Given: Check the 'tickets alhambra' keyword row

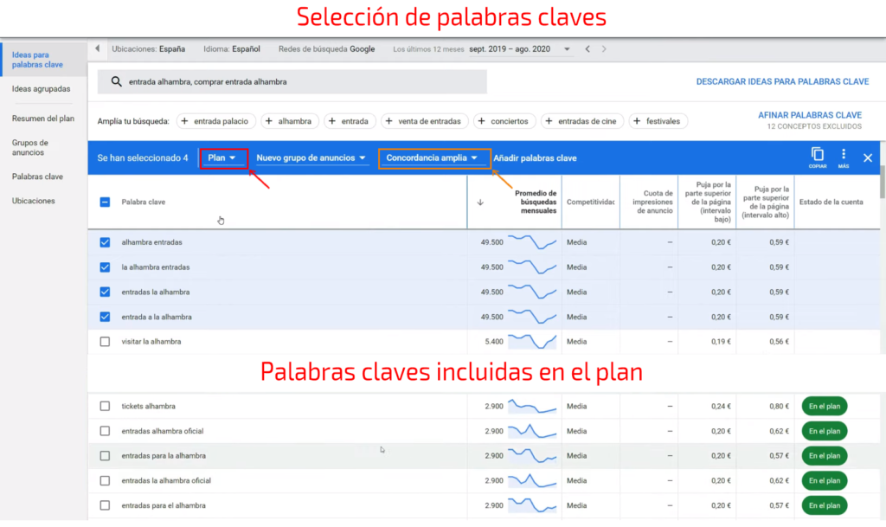Looking at the screenshot, I should (106, 405).
